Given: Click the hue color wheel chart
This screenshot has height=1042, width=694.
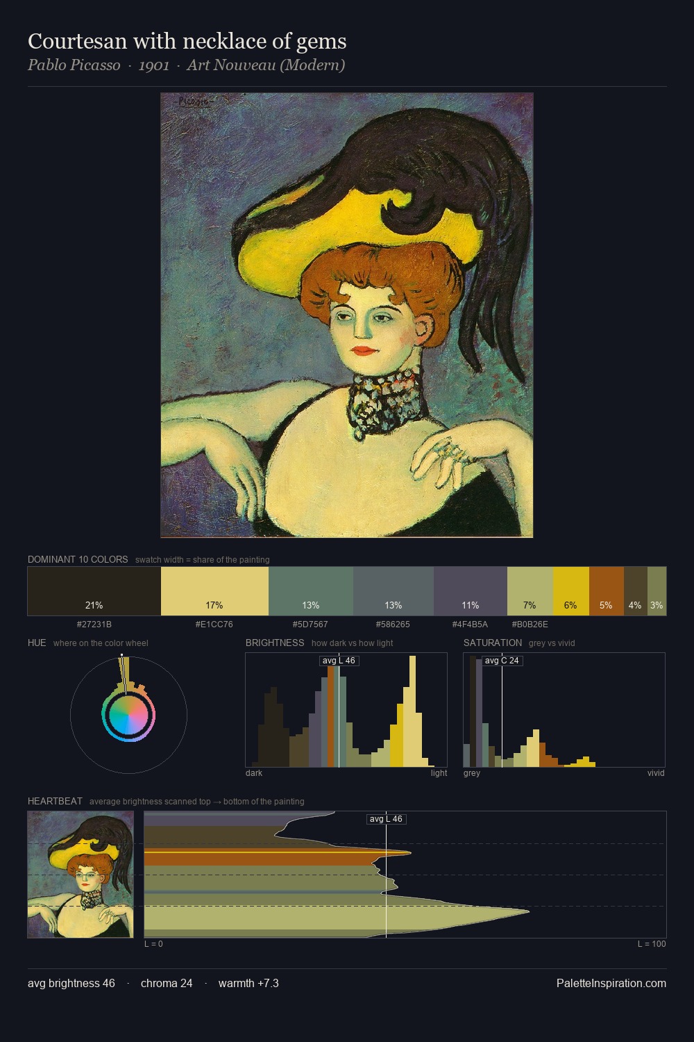Looking at the screenshot, I should point(128,714).
